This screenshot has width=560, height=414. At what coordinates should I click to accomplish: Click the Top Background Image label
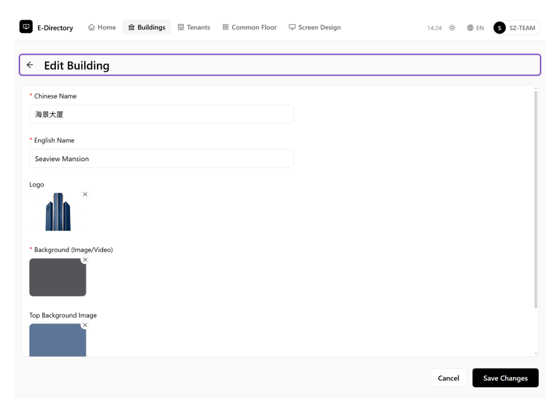point(63,316)
